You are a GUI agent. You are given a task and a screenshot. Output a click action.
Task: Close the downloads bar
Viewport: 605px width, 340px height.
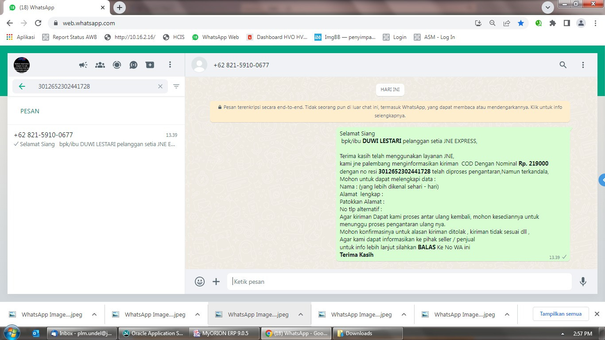point(597,314)
